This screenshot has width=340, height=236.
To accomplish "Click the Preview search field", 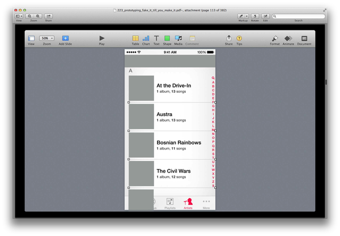I will (x=297, y=16).
